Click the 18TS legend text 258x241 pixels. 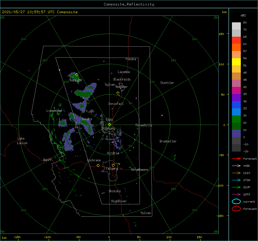247,195
